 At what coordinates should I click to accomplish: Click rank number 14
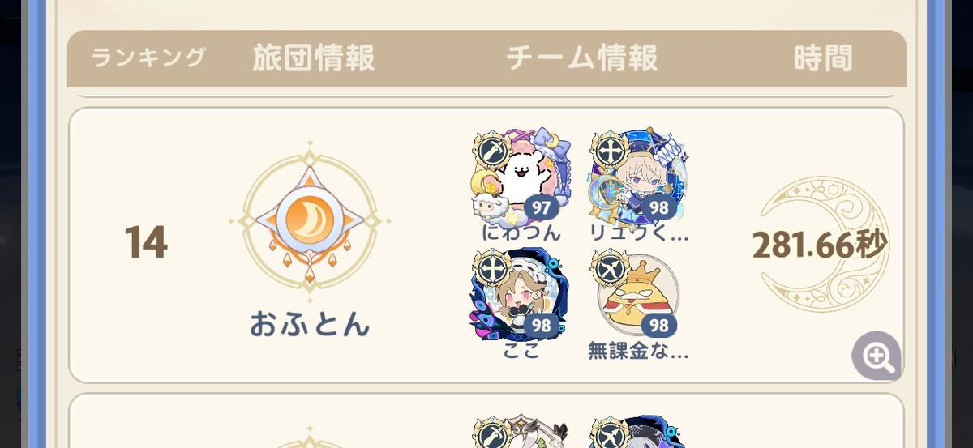[146, 242]
